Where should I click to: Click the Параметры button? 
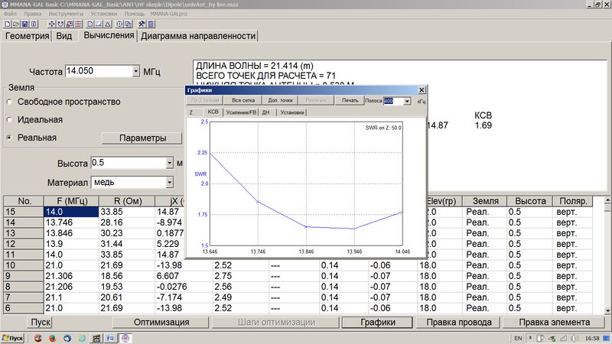coord(142,138)
